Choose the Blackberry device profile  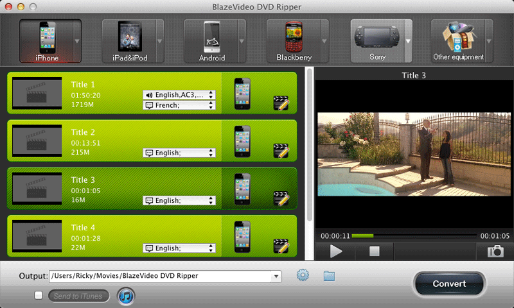294,41
